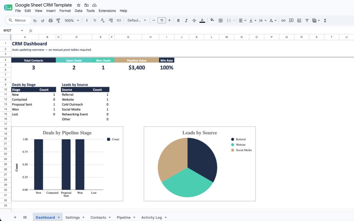The width and height of the screenshot is (354, 221).
Task: Print the spreadsheet with printer icon
Action: [x=50, y=20]
